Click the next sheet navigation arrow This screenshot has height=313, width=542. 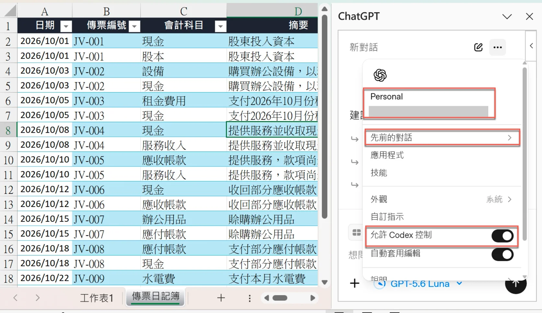click(x=38, y=297)
